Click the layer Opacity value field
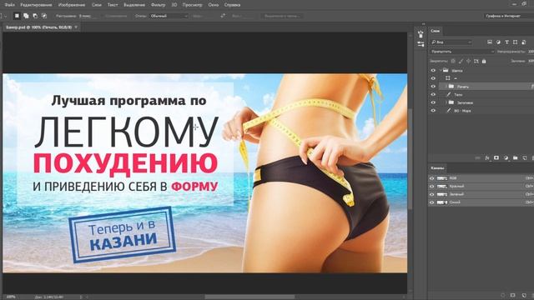Viewport: 534px width, 300px height. pyautogui.click(x=531, y=52)
